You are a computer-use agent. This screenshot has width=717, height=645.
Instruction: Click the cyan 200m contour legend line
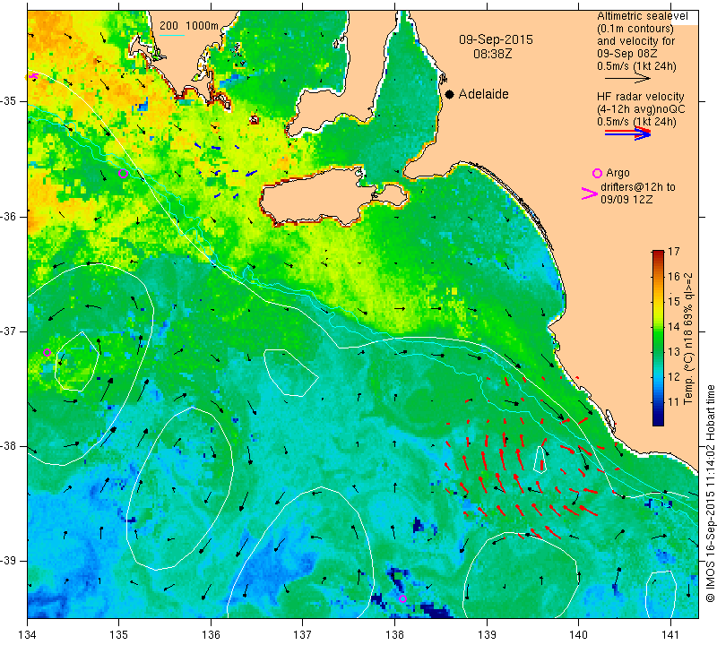click(172, 35)
